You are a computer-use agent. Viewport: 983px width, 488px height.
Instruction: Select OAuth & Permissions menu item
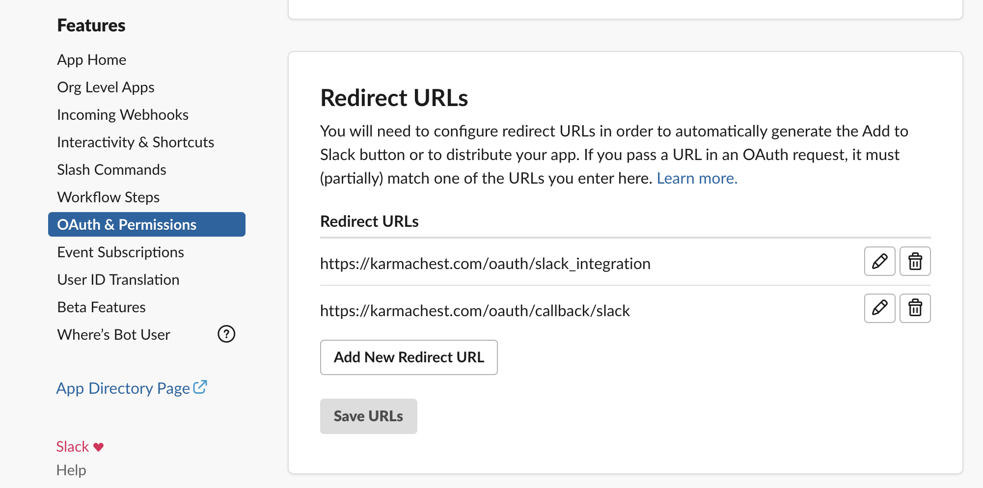[x=147, y=224]
